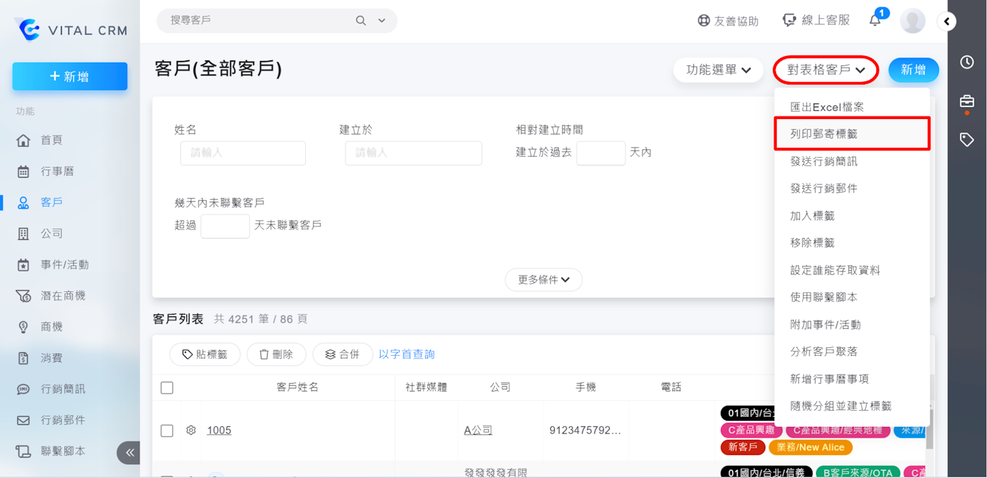Click the notification bell icon
The width and height of the screenshot is (987, 478).
(x=875, y=21)
